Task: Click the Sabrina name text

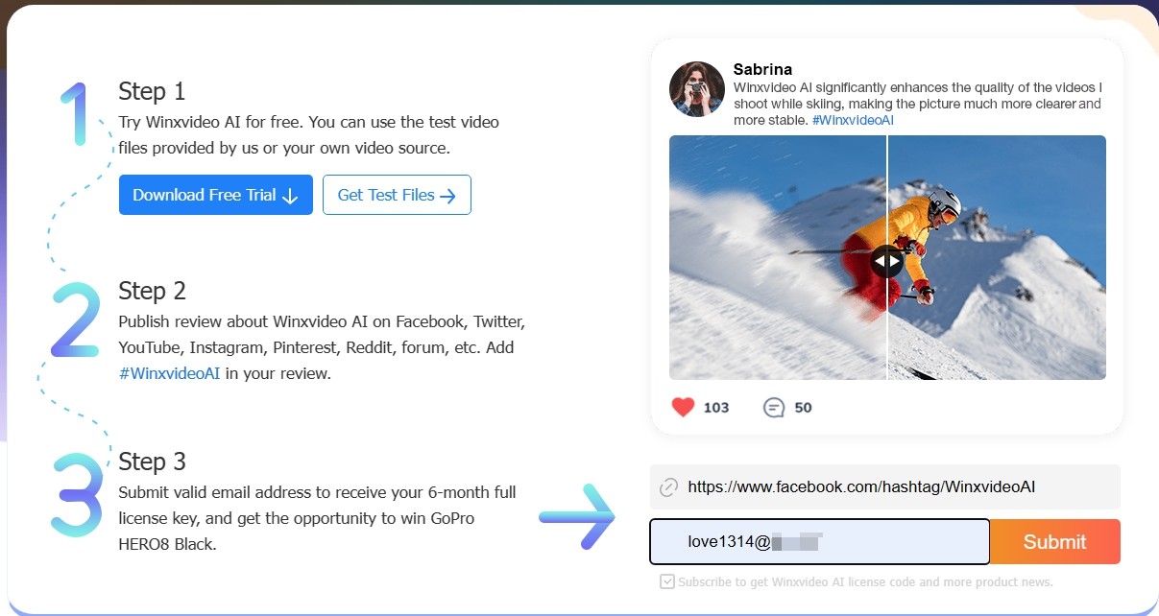Action: (762, 69)
